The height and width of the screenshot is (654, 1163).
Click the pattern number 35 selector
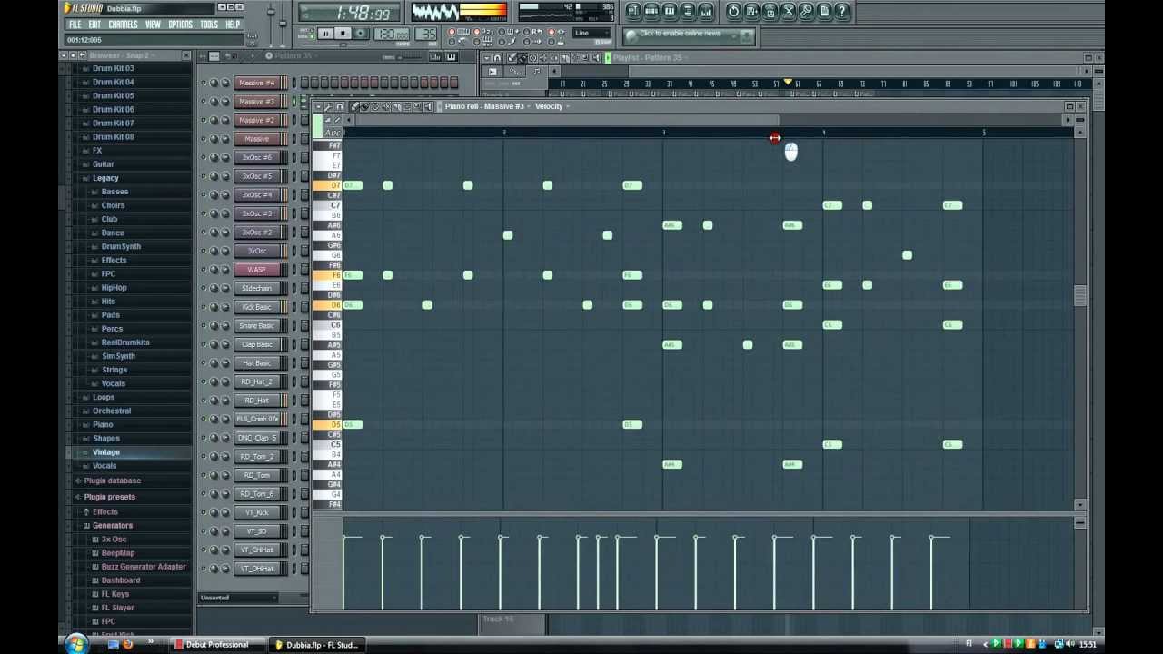(426, 35)
